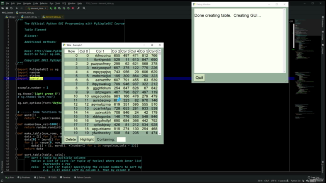The image size is (326, 183).
Task: Select table row with rkfmcoiivz
Action: point(111,55)
